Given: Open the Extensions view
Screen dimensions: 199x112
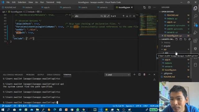Looking at the screenshot, I should pos(196,41).
